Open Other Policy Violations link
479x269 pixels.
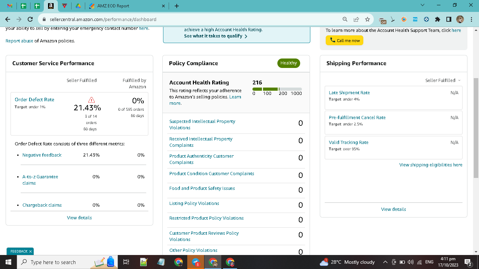[x=193, y=250]
